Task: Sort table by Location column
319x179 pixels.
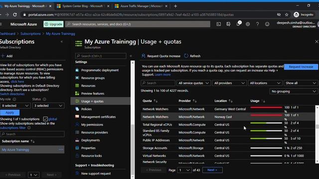Action: point(223,101)
